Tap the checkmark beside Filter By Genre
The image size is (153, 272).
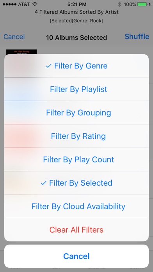(x=48, y=66)
